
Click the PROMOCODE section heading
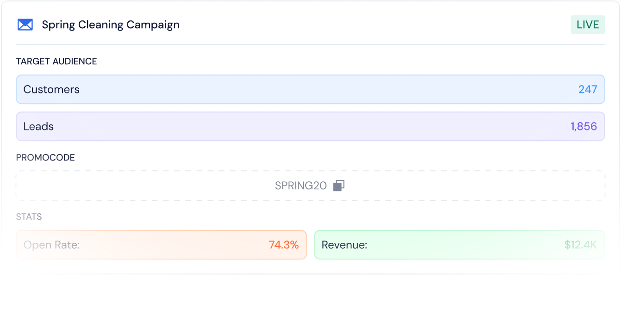[x=45, y=158]
